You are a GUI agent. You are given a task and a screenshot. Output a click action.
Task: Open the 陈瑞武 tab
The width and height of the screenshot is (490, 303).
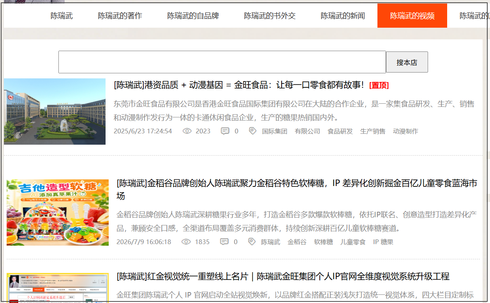tap(62, 16)
